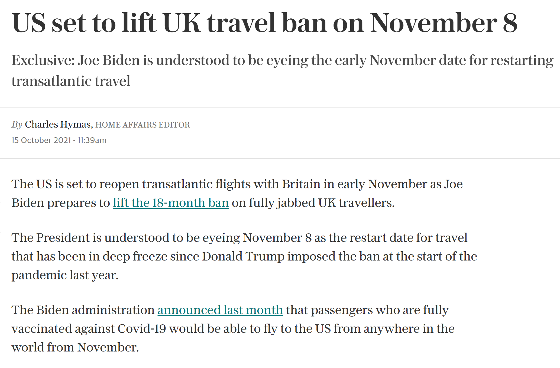Click the "HOME AFFAIRS EDITOR" label
This screenshot has height=368, width=560.
[x=143, y=125]
